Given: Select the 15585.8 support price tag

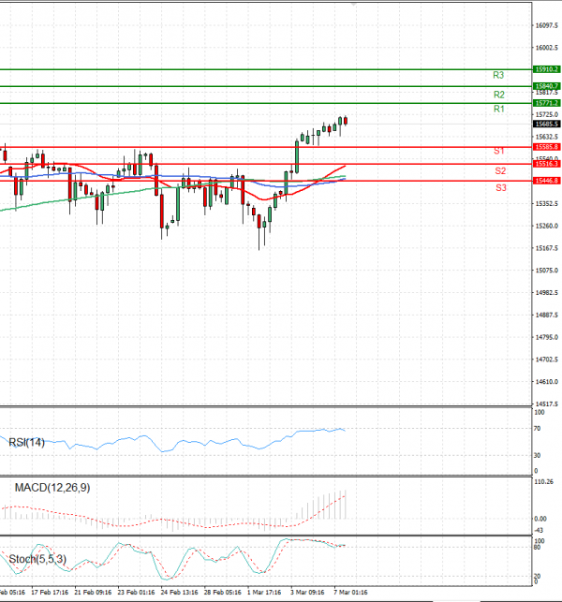Looking at the screenshot, I should (x=547, y=147).
